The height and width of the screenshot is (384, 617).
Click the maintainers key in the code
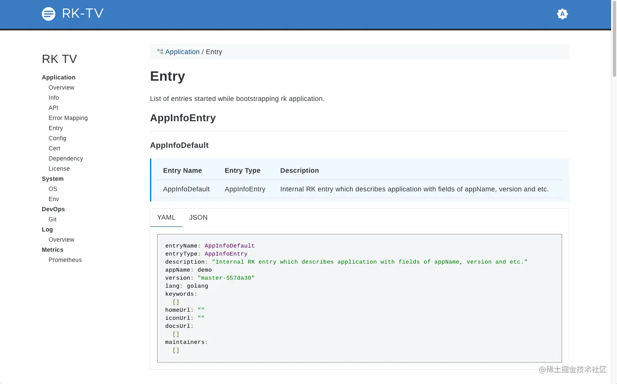pos(185,342)
